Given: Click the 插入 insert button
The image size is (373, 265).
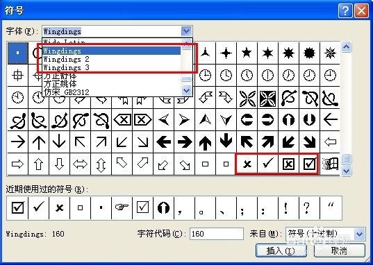Looking at the screenshot, I should [x=281, y=250].
